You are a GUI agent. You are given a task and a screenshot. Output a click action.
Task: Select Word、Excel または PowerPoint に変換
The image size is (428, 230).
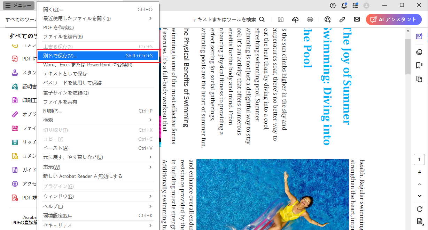point(98,65)
